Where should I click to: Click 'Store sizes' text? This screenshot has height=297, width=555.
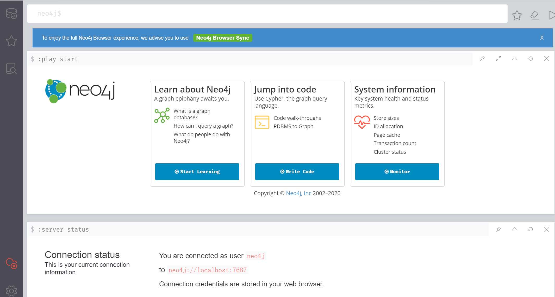pyautogui.click(x=386, y=118)
